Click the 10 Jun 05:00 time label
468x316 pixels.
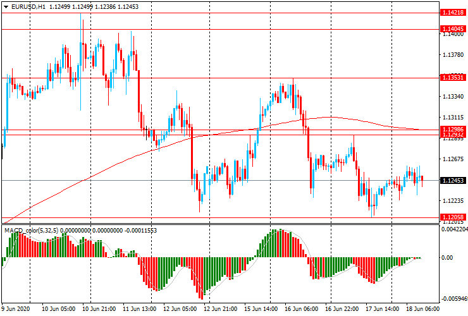pos(58,308)
